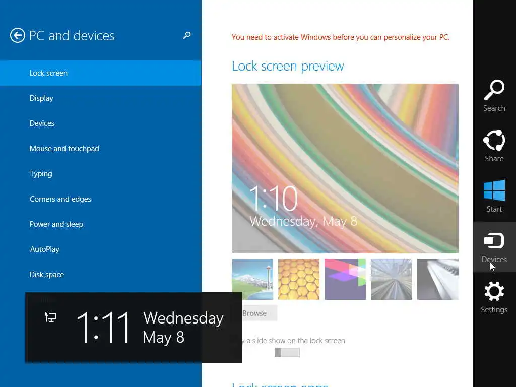Open Power and sleep settings
Image resolution: width=516 pixels, height=387 pixels.
(x=100, y=224)
